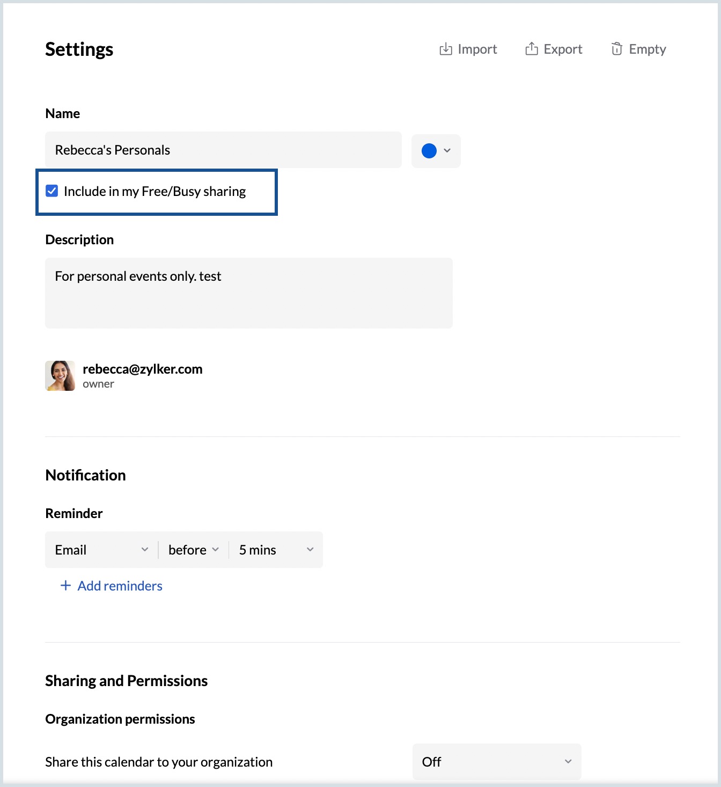The image size is (721, 787).
Task: Click the 'Share this calendar to your organization' label
Action: [x=159, y=762]
